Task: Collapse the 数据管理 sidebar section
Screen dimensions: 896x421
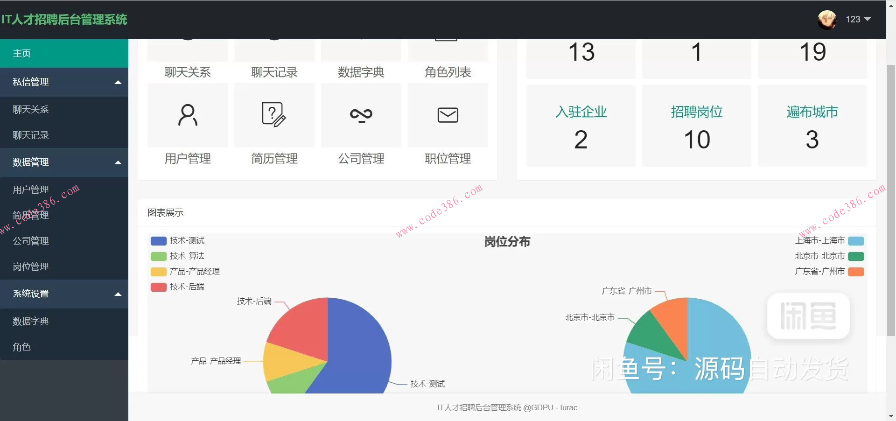Action: pos(64,162)
